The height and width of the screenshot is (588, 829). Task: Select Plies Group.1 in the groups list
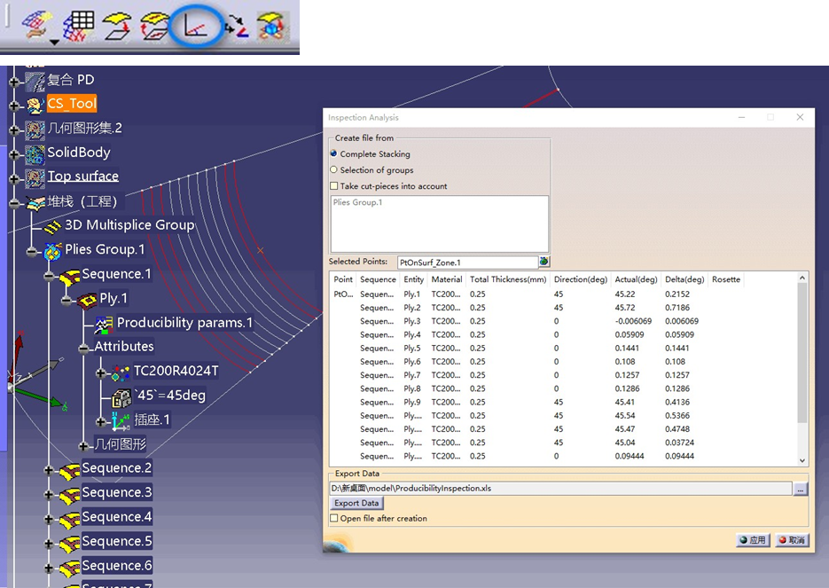(x=357, y=202)
